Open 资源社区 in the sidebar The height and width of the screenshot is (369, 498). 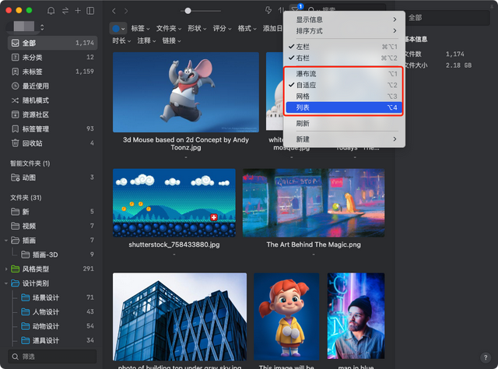coord(35,114)
